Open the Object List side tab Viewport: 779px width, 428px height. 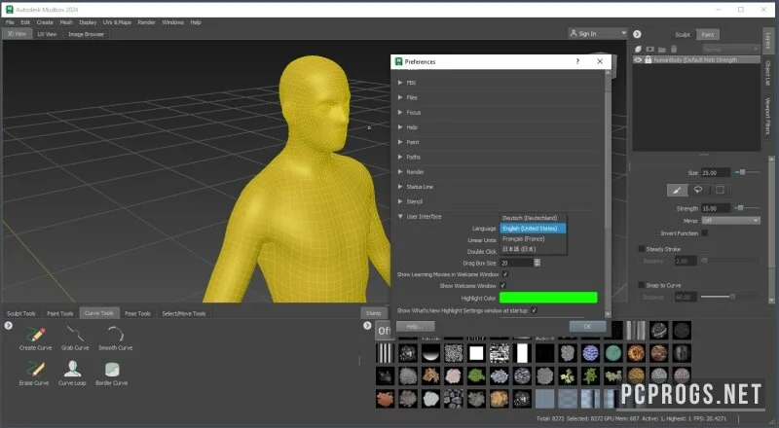768,73
